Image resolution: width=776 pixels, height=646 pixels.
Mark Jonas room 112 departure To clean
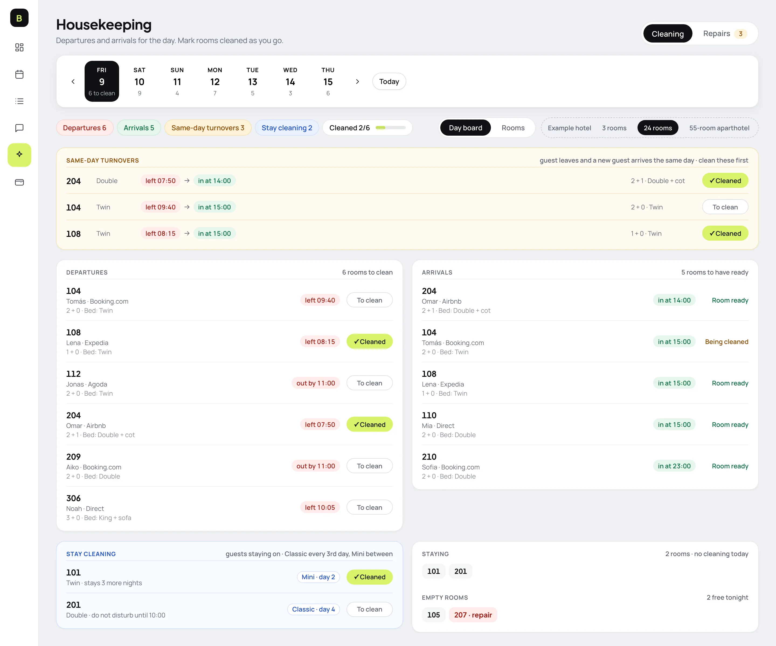pos(369,383)
